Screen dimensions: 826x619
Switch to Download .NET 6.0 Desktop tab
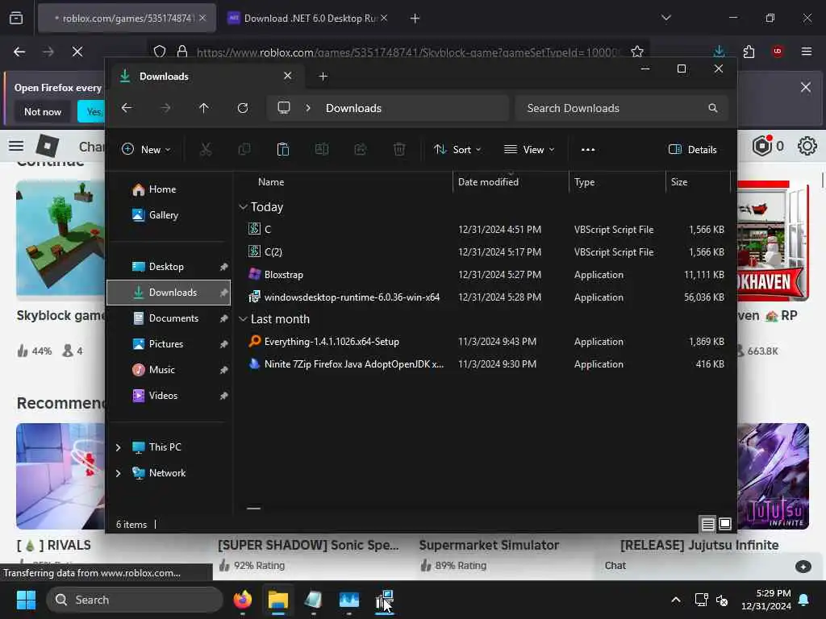pos(310,18)
